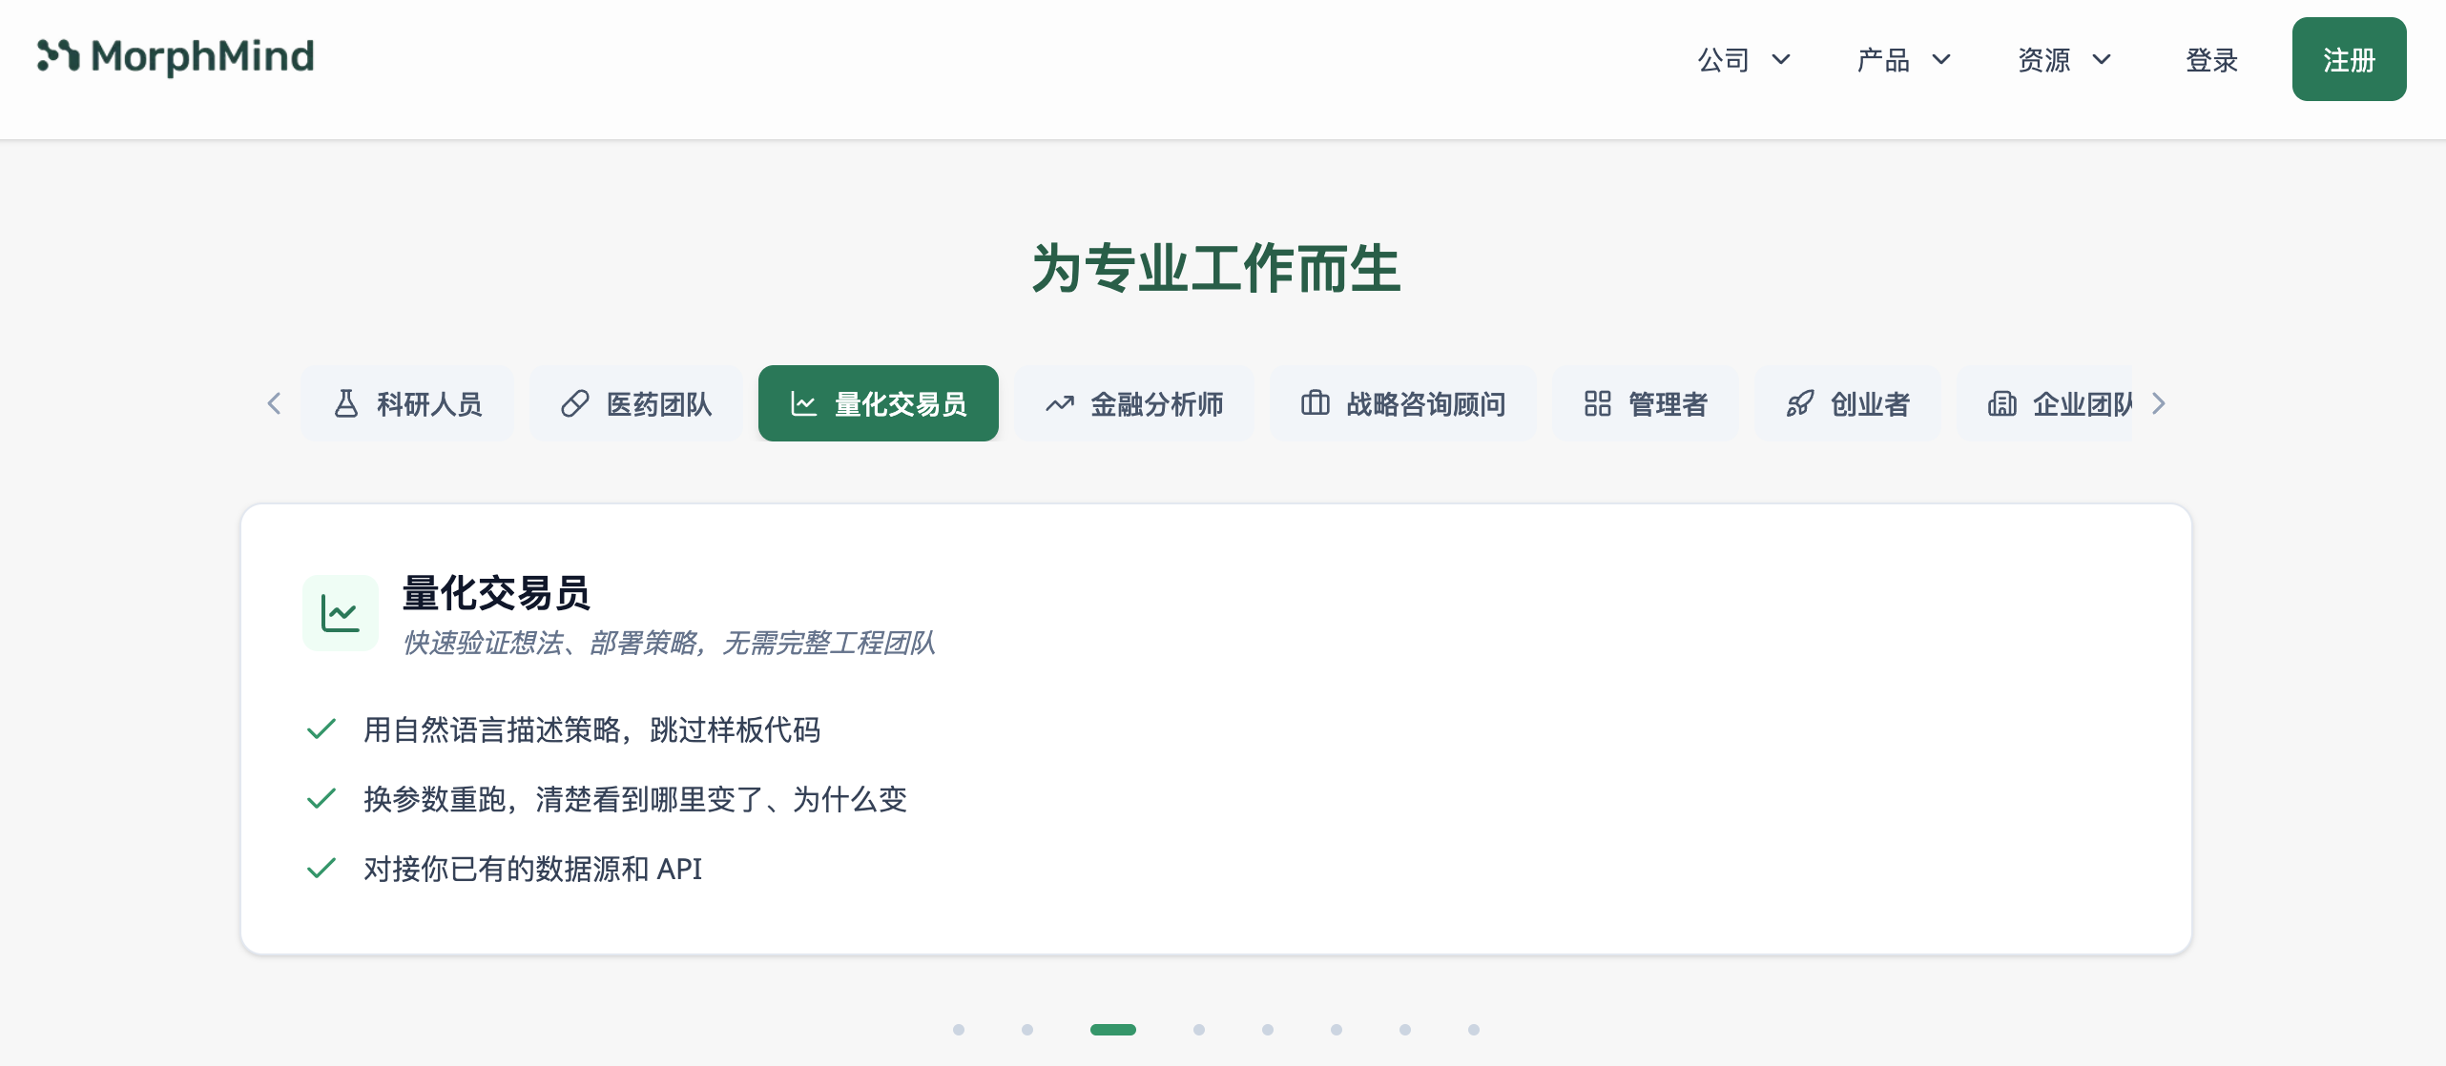This screenshot has height=1066, width=2446.
Task: Open the 登录 page
Action: (2211, 60)
